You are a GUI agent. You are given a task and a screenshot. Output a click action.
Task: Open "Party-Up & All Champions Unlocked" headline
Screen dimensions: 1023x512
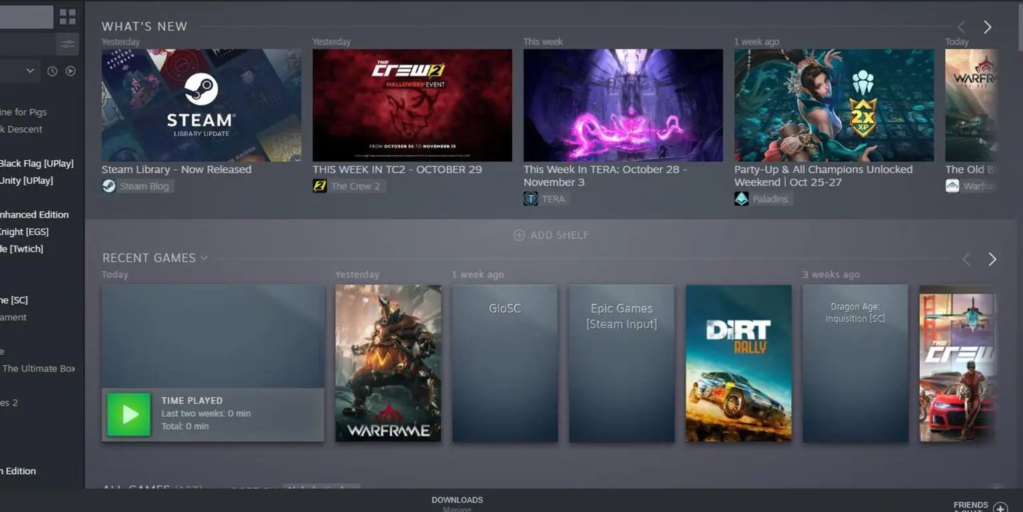(x=824, y=176)
